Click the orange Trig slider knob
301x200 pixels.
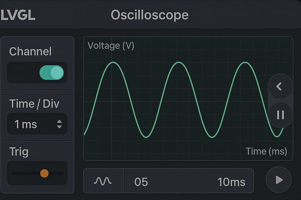click(44, 173)
